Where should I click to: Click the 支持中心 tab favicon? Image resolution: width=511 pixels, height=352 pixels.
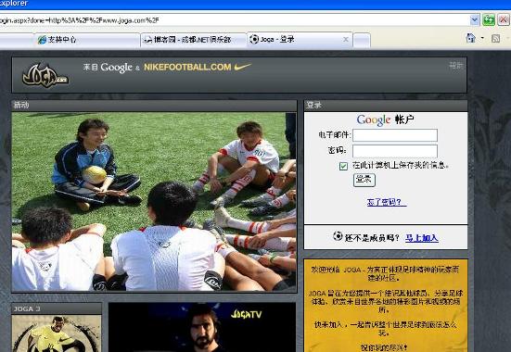(x=42, y=40)
